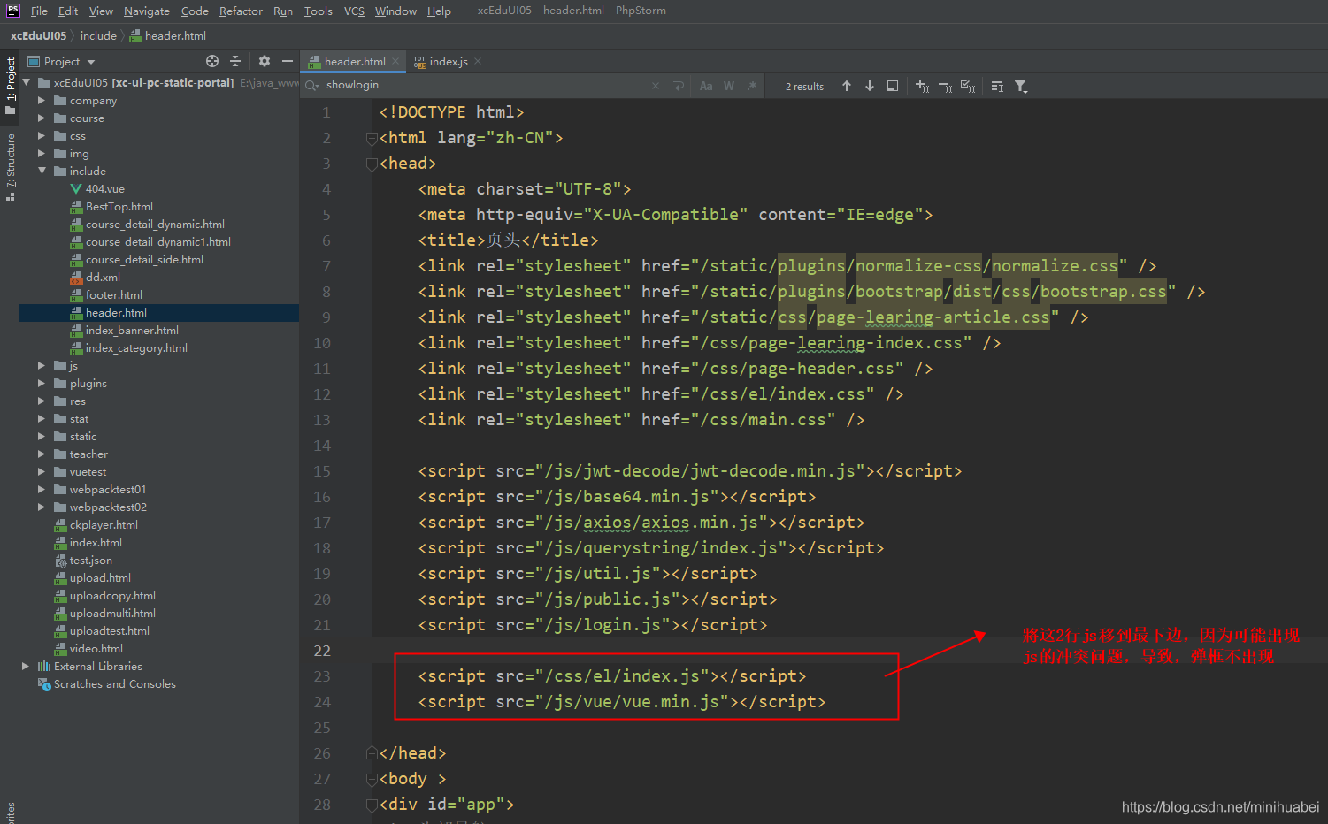Open the Help menu
The height and width of the screenshot is (824, 1328).
[439, 11]
